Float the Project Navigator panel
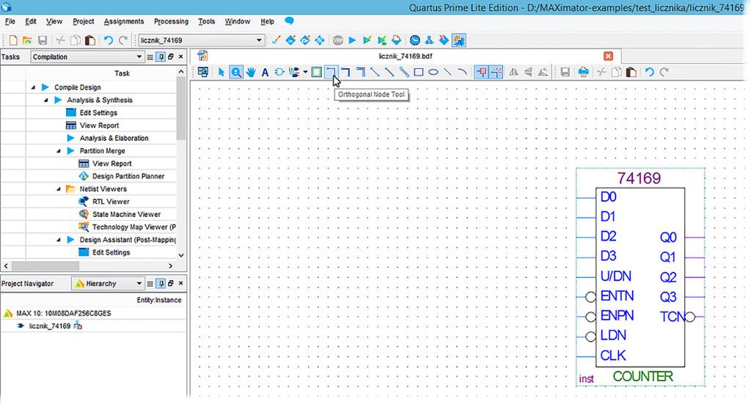The image size is (751, 407). pos(170,283)
